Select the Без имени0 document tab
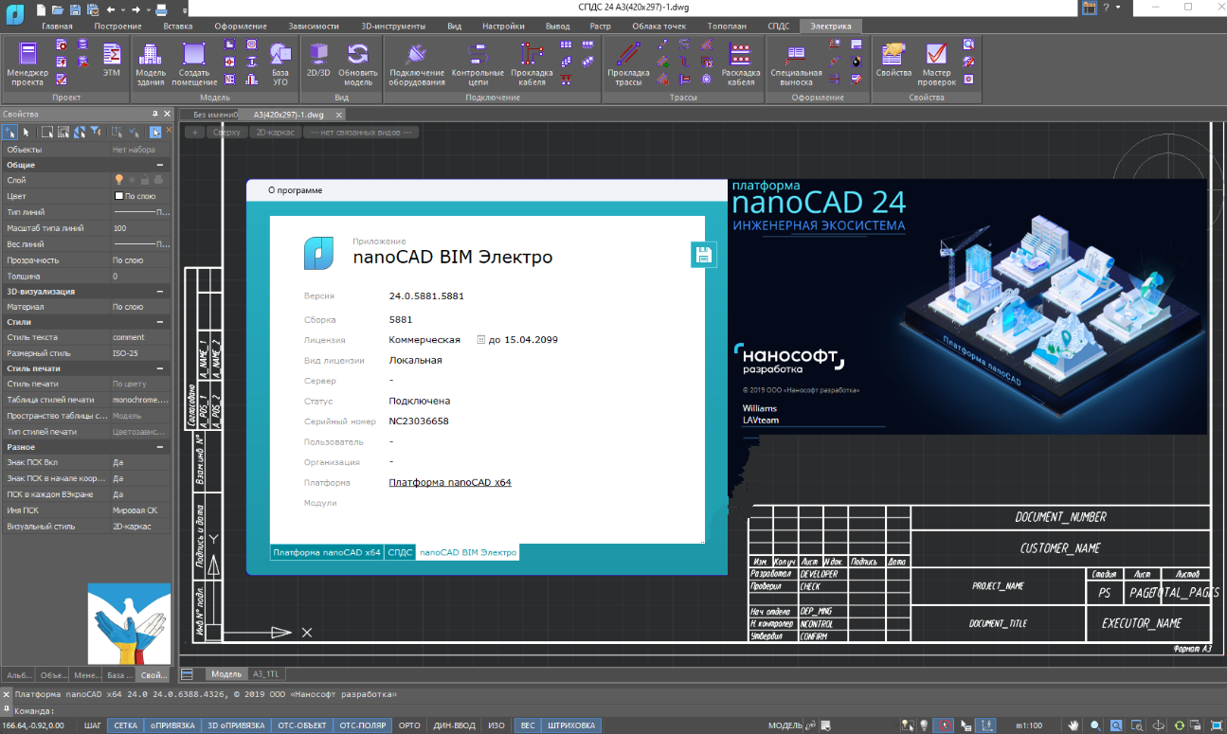The height and width of the screenshot is (734, 1227). pos(215,115)
